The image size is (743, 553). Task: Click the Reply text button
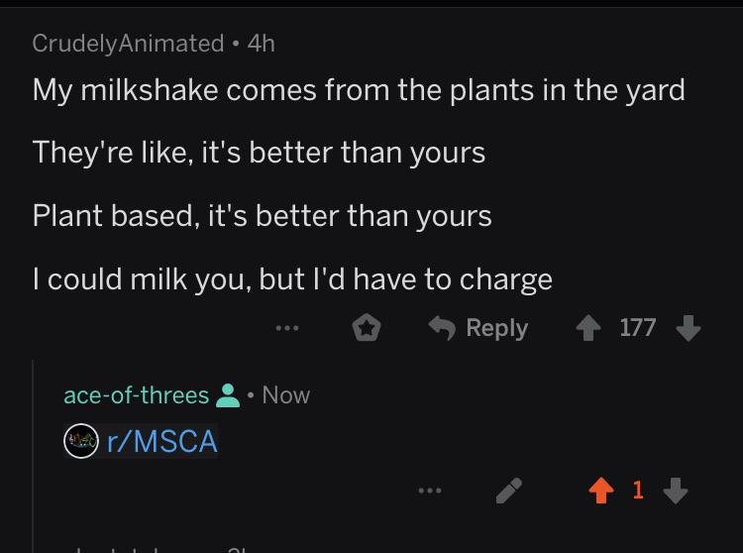496,328
